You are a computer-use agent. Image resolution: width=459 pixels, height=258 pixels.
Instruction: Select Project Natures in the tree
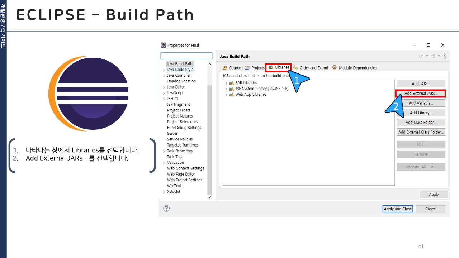[x=180, y=116]
